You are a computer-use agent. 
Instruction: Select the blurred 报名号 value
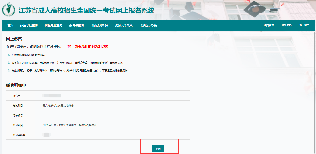pyautogui.click(x=51, y=96)
